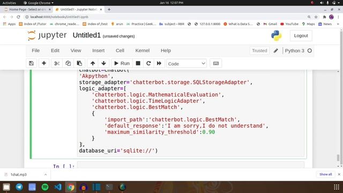Viewport: 343px width, 193px height.
Task: Rename notebook by clicking Untitled1 title
Action: 87,35
